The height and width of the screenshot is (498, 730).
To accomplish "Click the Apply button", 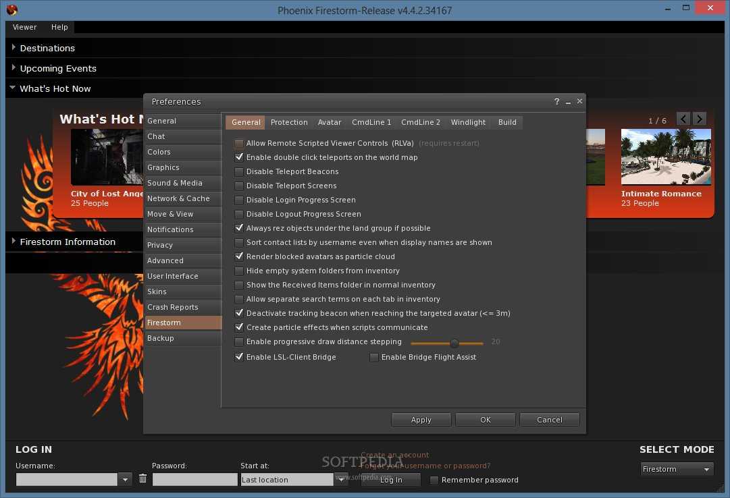I will coord(421,420).
